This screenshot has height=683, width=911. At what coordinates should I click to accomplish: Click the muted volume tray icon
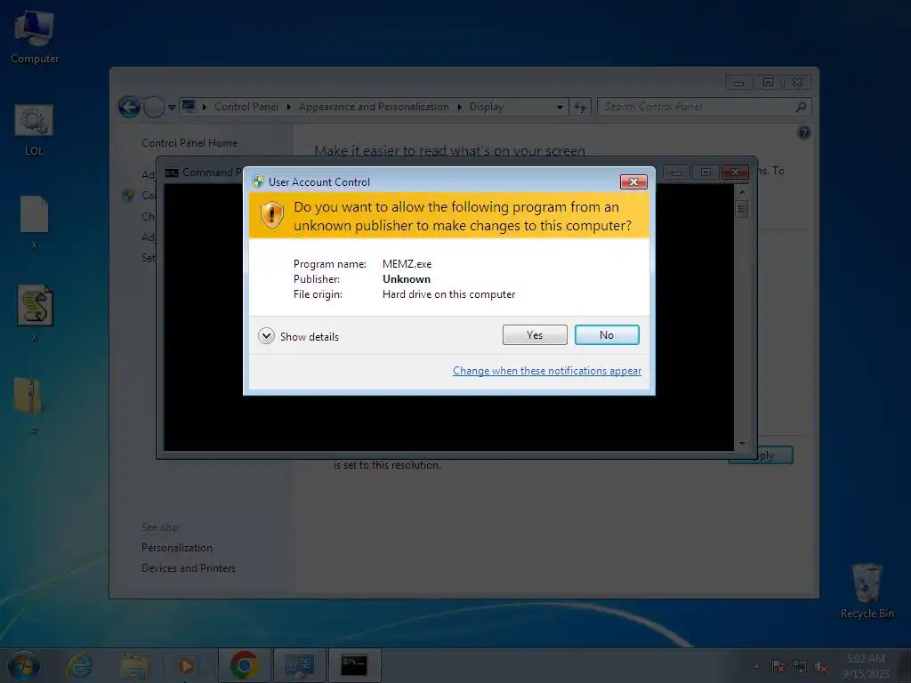[x=821, y=666]
